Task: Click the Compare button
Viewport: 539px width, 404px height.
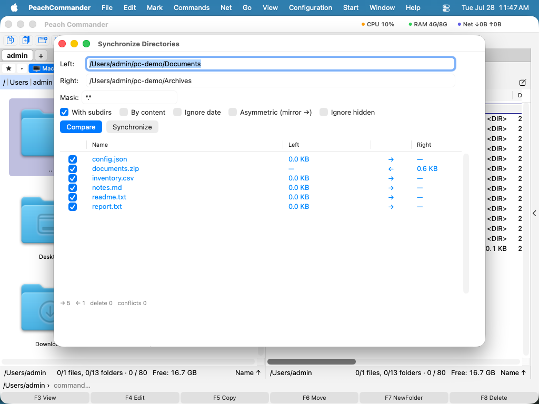Action: 81,127
